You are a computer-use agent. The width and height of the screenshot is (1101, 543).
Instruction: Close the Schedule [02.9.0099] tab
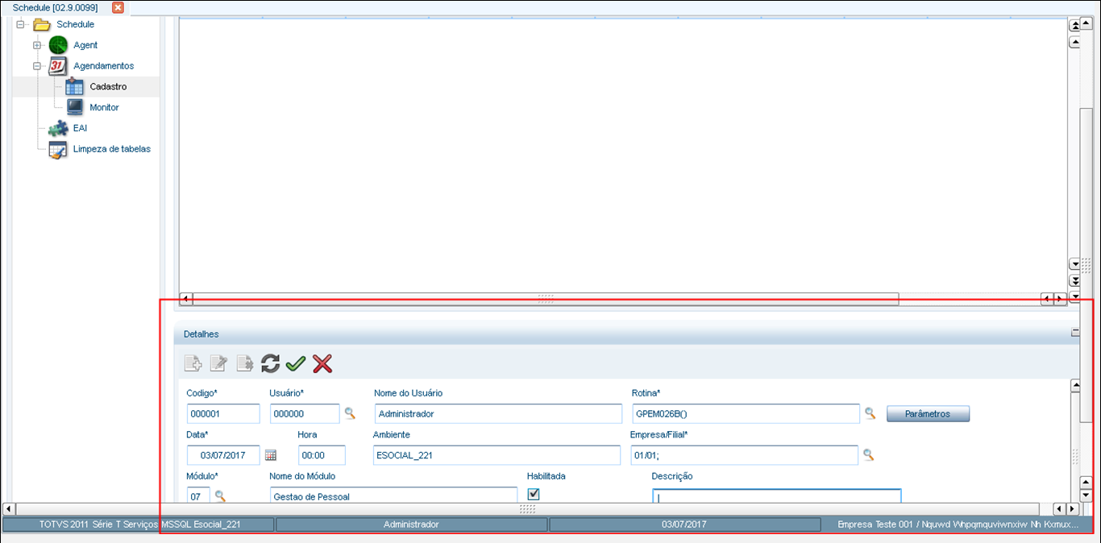point(118,7)
